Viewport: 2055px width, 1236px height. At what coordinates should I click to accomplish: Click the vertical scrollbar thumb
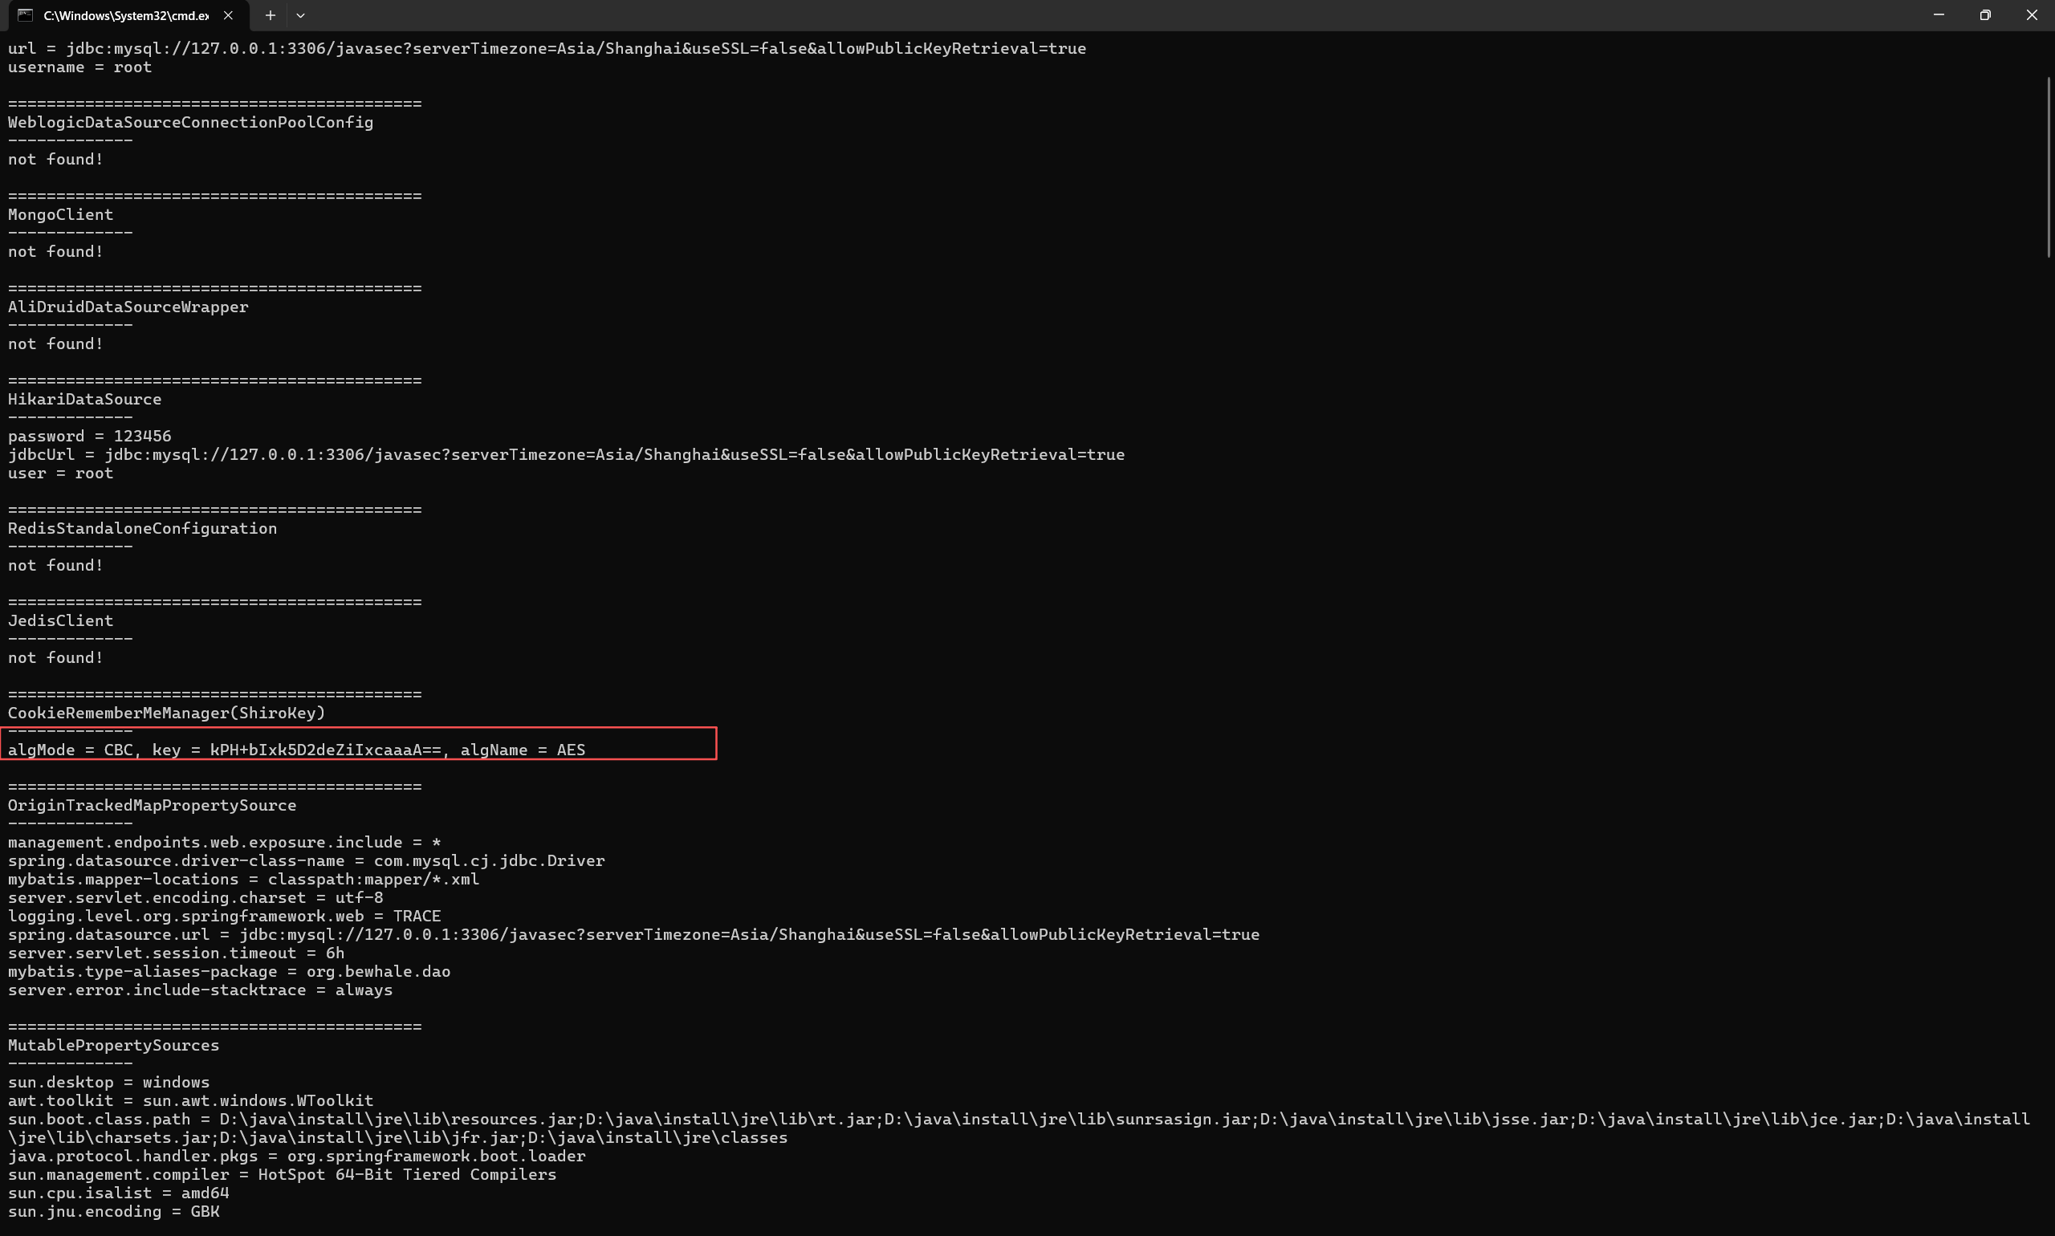click(2049, 167)
